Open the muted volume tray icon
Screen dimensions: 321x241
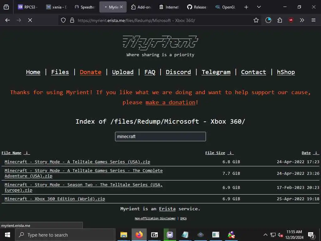pos(281,235)
